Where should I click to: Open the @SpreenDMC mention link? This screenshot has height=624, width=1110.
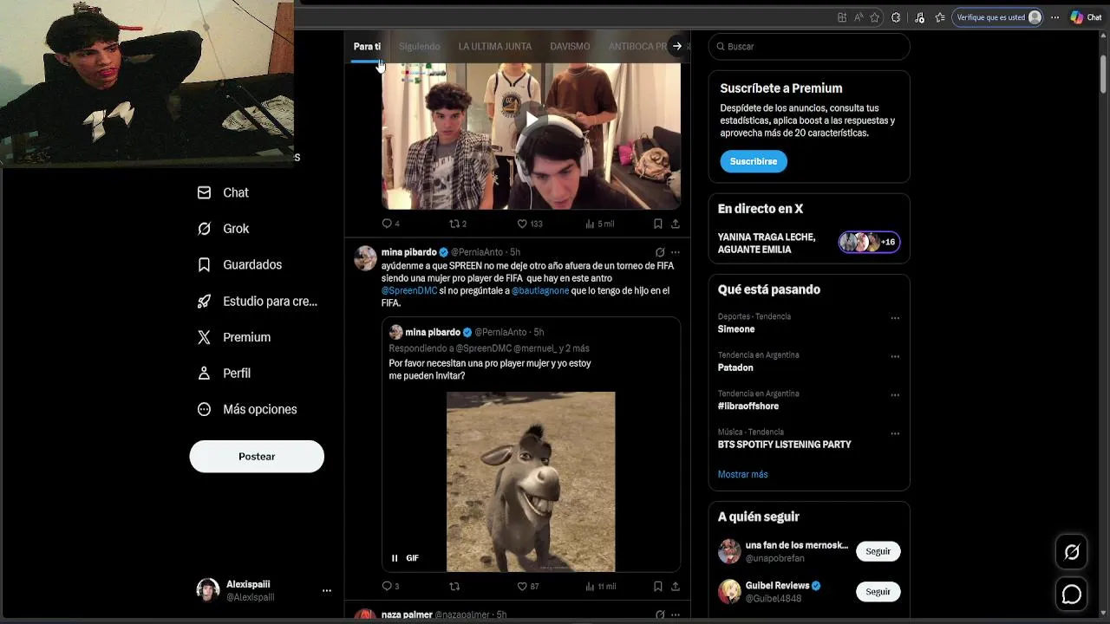pos(409,290)
